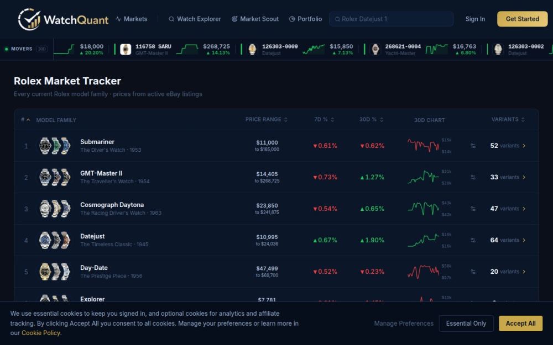Click the Submariner 30D sparkline chart
The image size is (553, 345).
[x=423, y=145]
